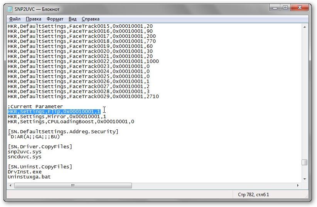The width and height of the screenshot is (317, 207).
Task: Maximize the SNP2UVC Notepad window
Action: 285,7
